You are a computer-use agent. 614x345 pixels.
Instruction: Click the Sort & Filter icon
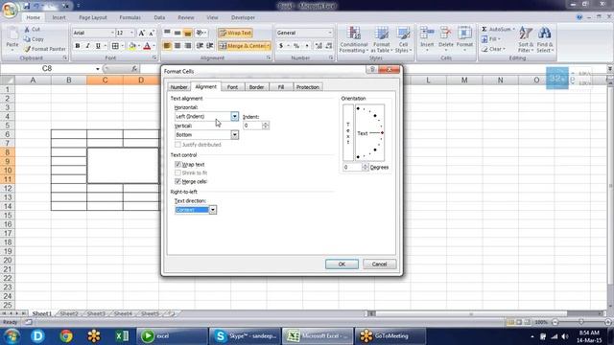526,34
